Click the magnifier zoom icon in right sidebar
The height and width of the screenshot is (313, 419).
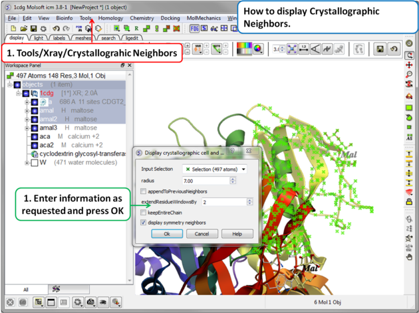click(x=410, y=75)
